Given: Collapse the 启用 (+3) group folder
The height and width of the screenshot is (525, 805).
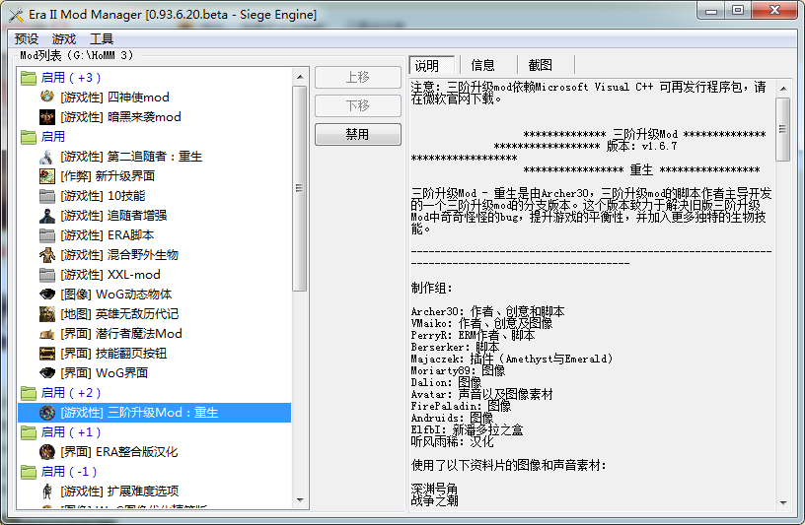Looking at the screenshot, I should pos(28,78).
